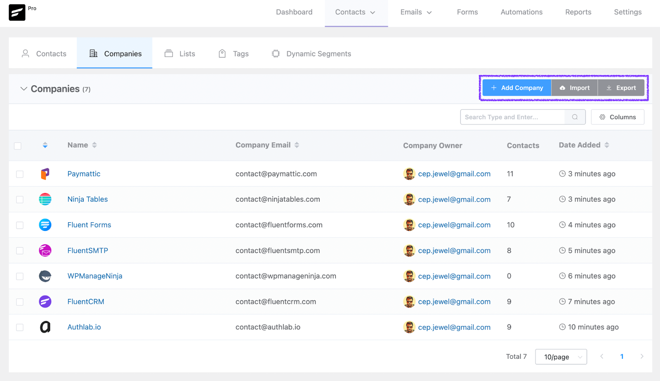Open the Authlab.io company link

click(x=84, y=327)
